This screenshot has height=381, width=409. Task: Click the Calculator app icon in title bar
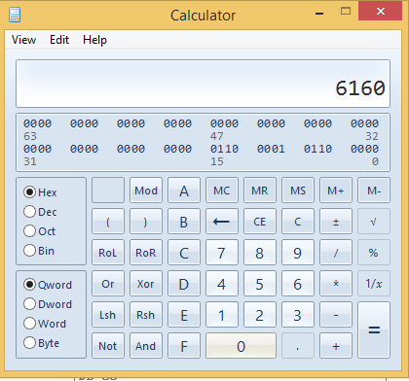(15, 15)
